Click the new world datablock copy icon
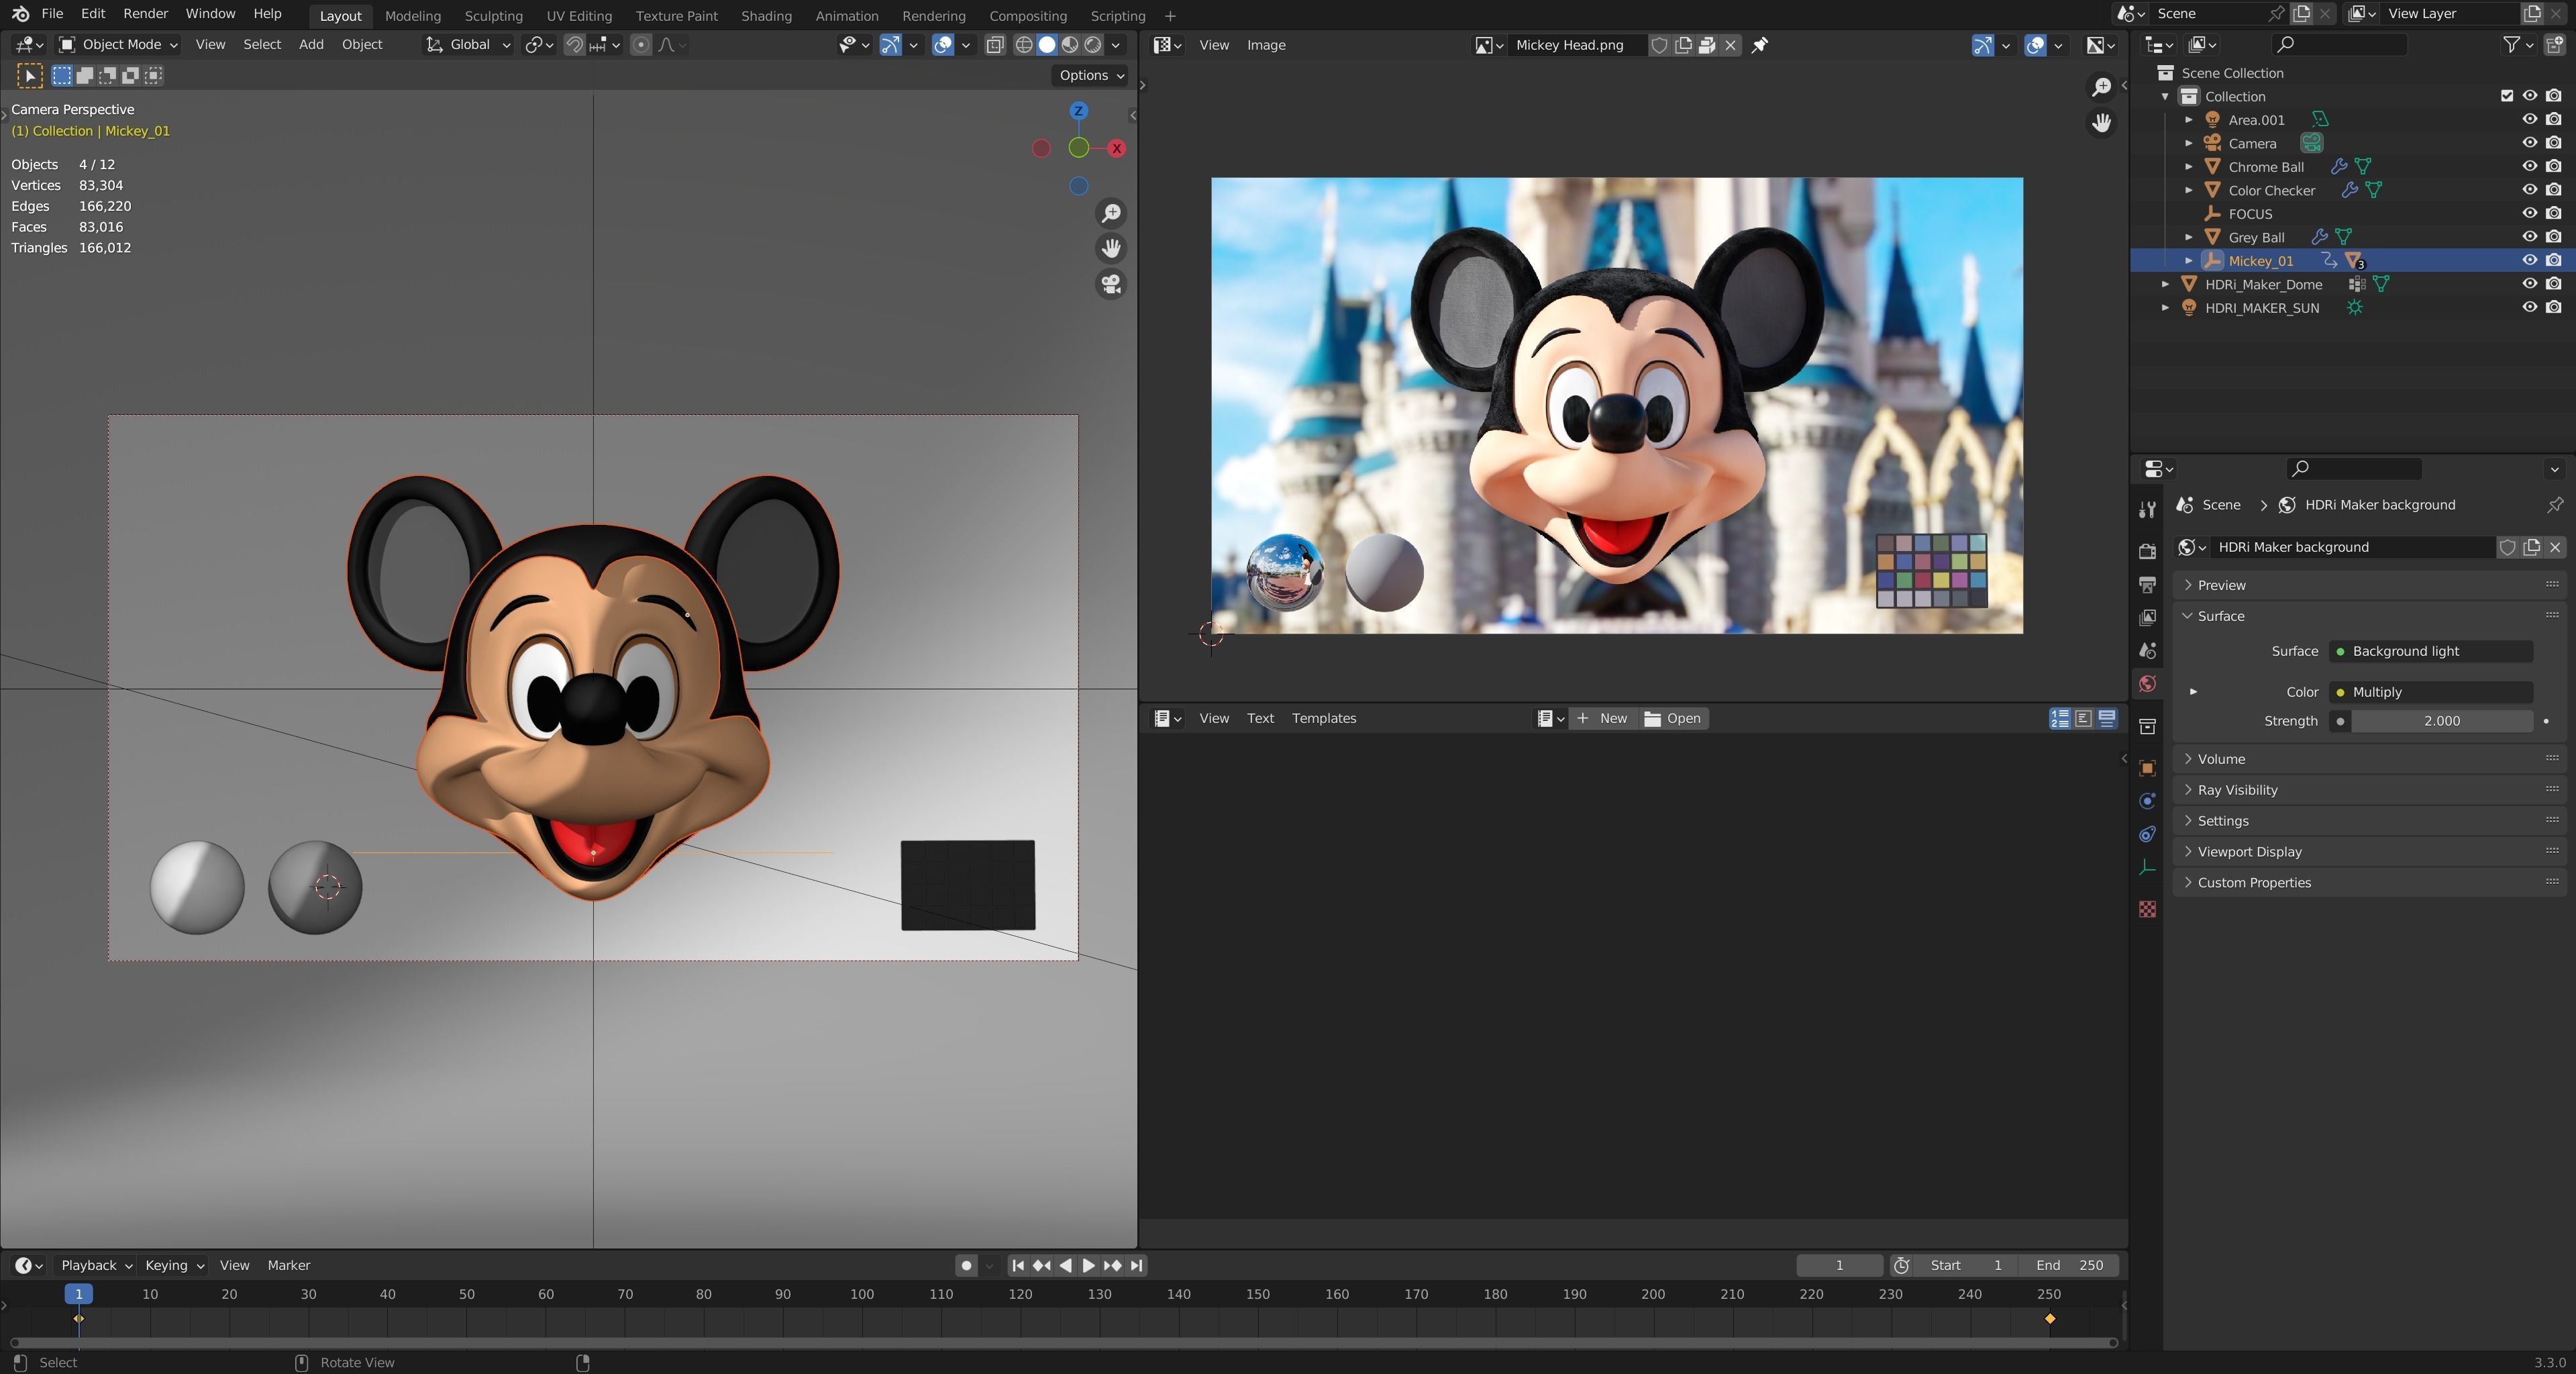2576x1374 pixels. coord(2532,547)
